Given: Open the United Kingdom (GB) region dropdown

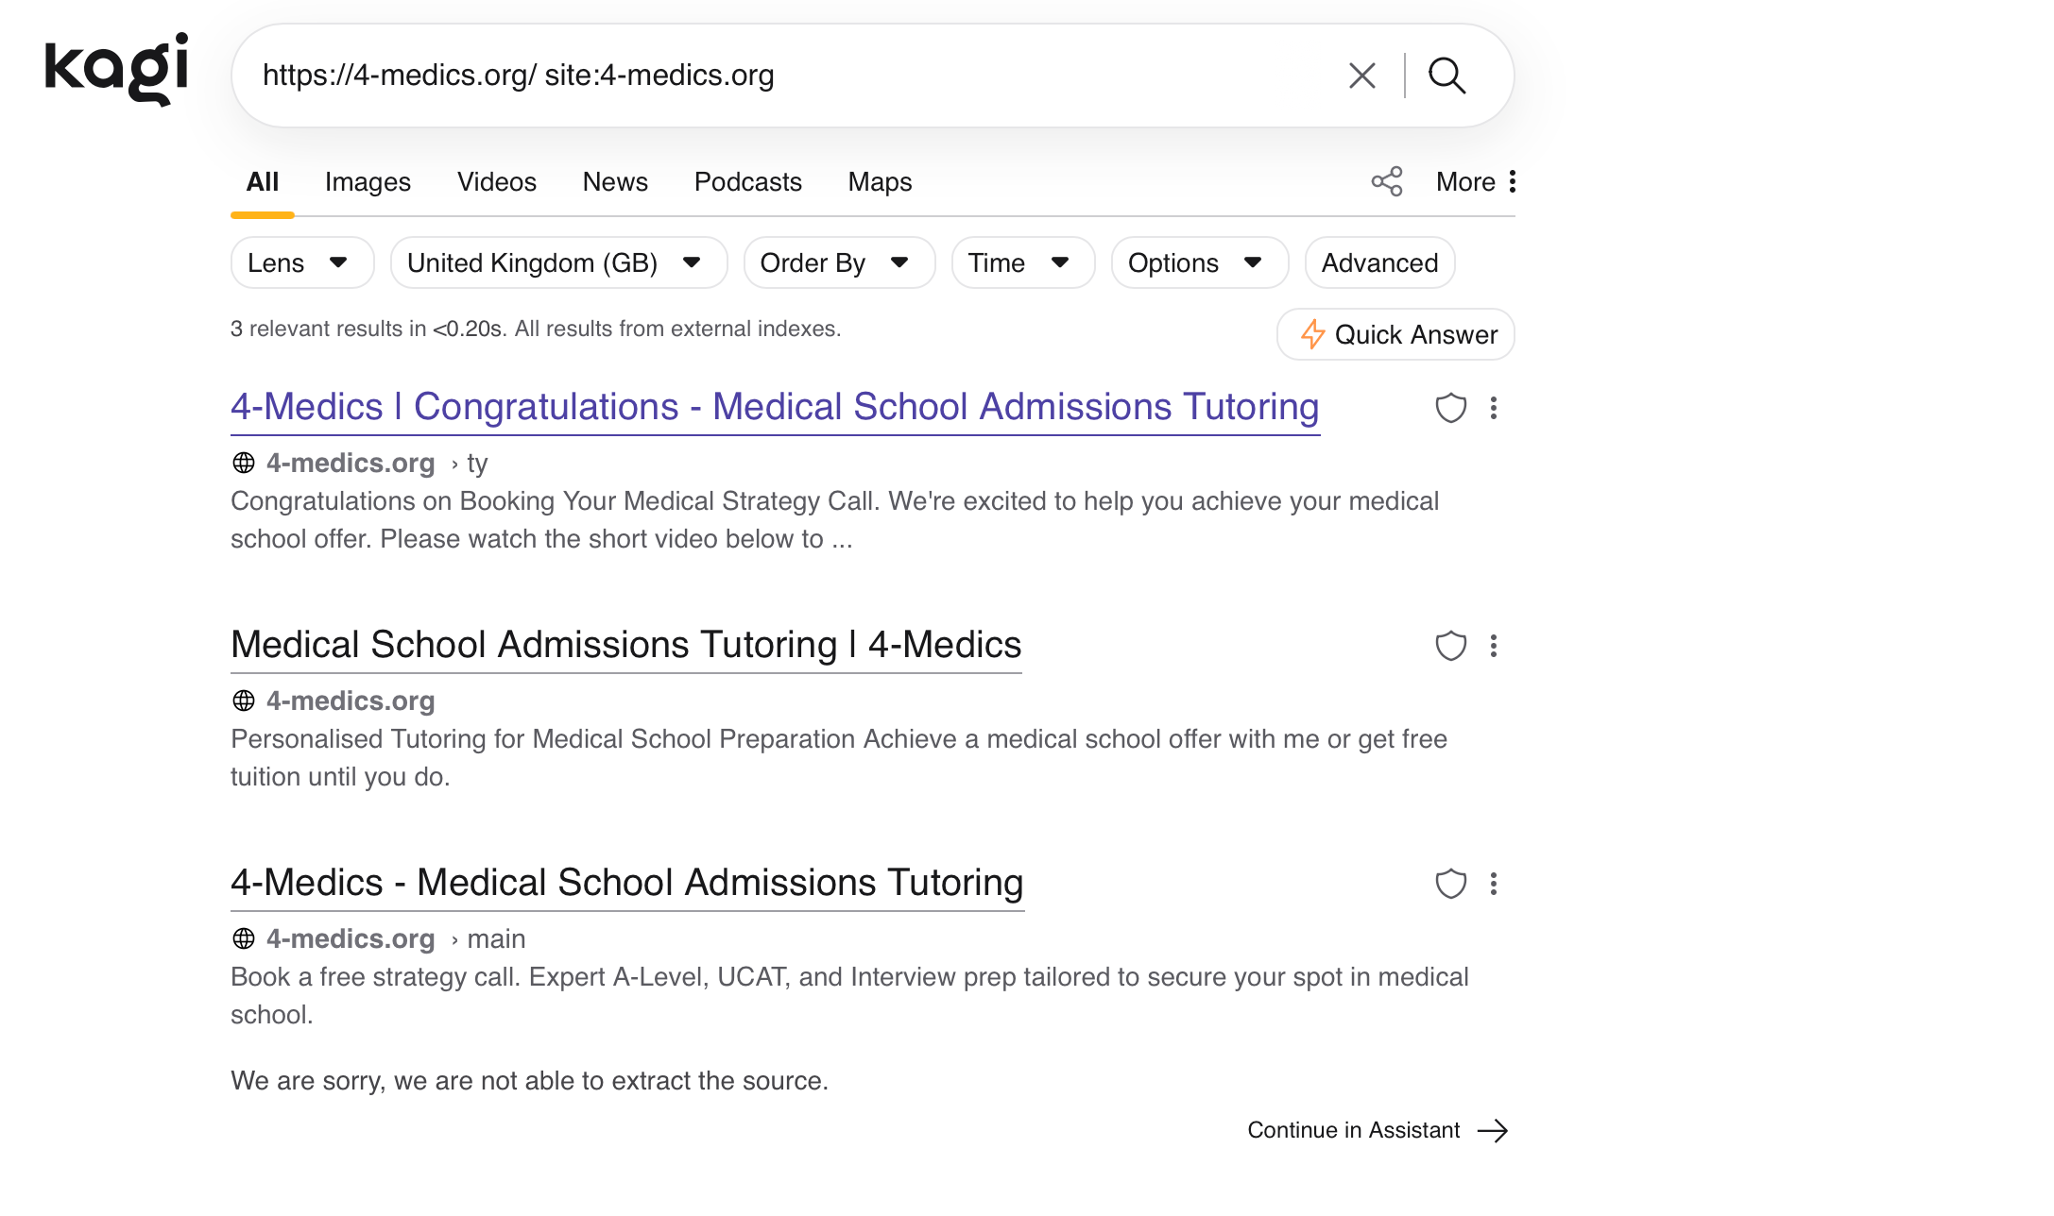Looking at the screenshot, I should coord(558,262).
